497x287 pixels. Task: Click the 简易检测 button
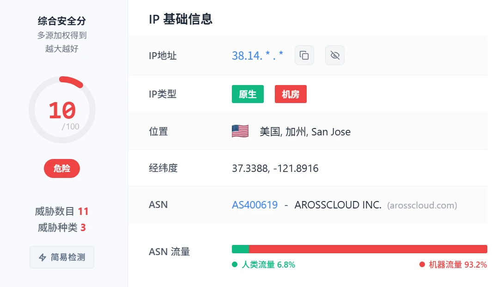(62, 257)
